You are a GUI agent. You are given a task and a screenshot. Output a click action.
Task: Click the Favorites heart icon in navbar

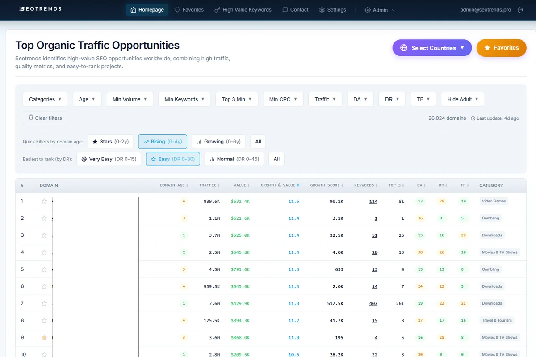point(177,9)
